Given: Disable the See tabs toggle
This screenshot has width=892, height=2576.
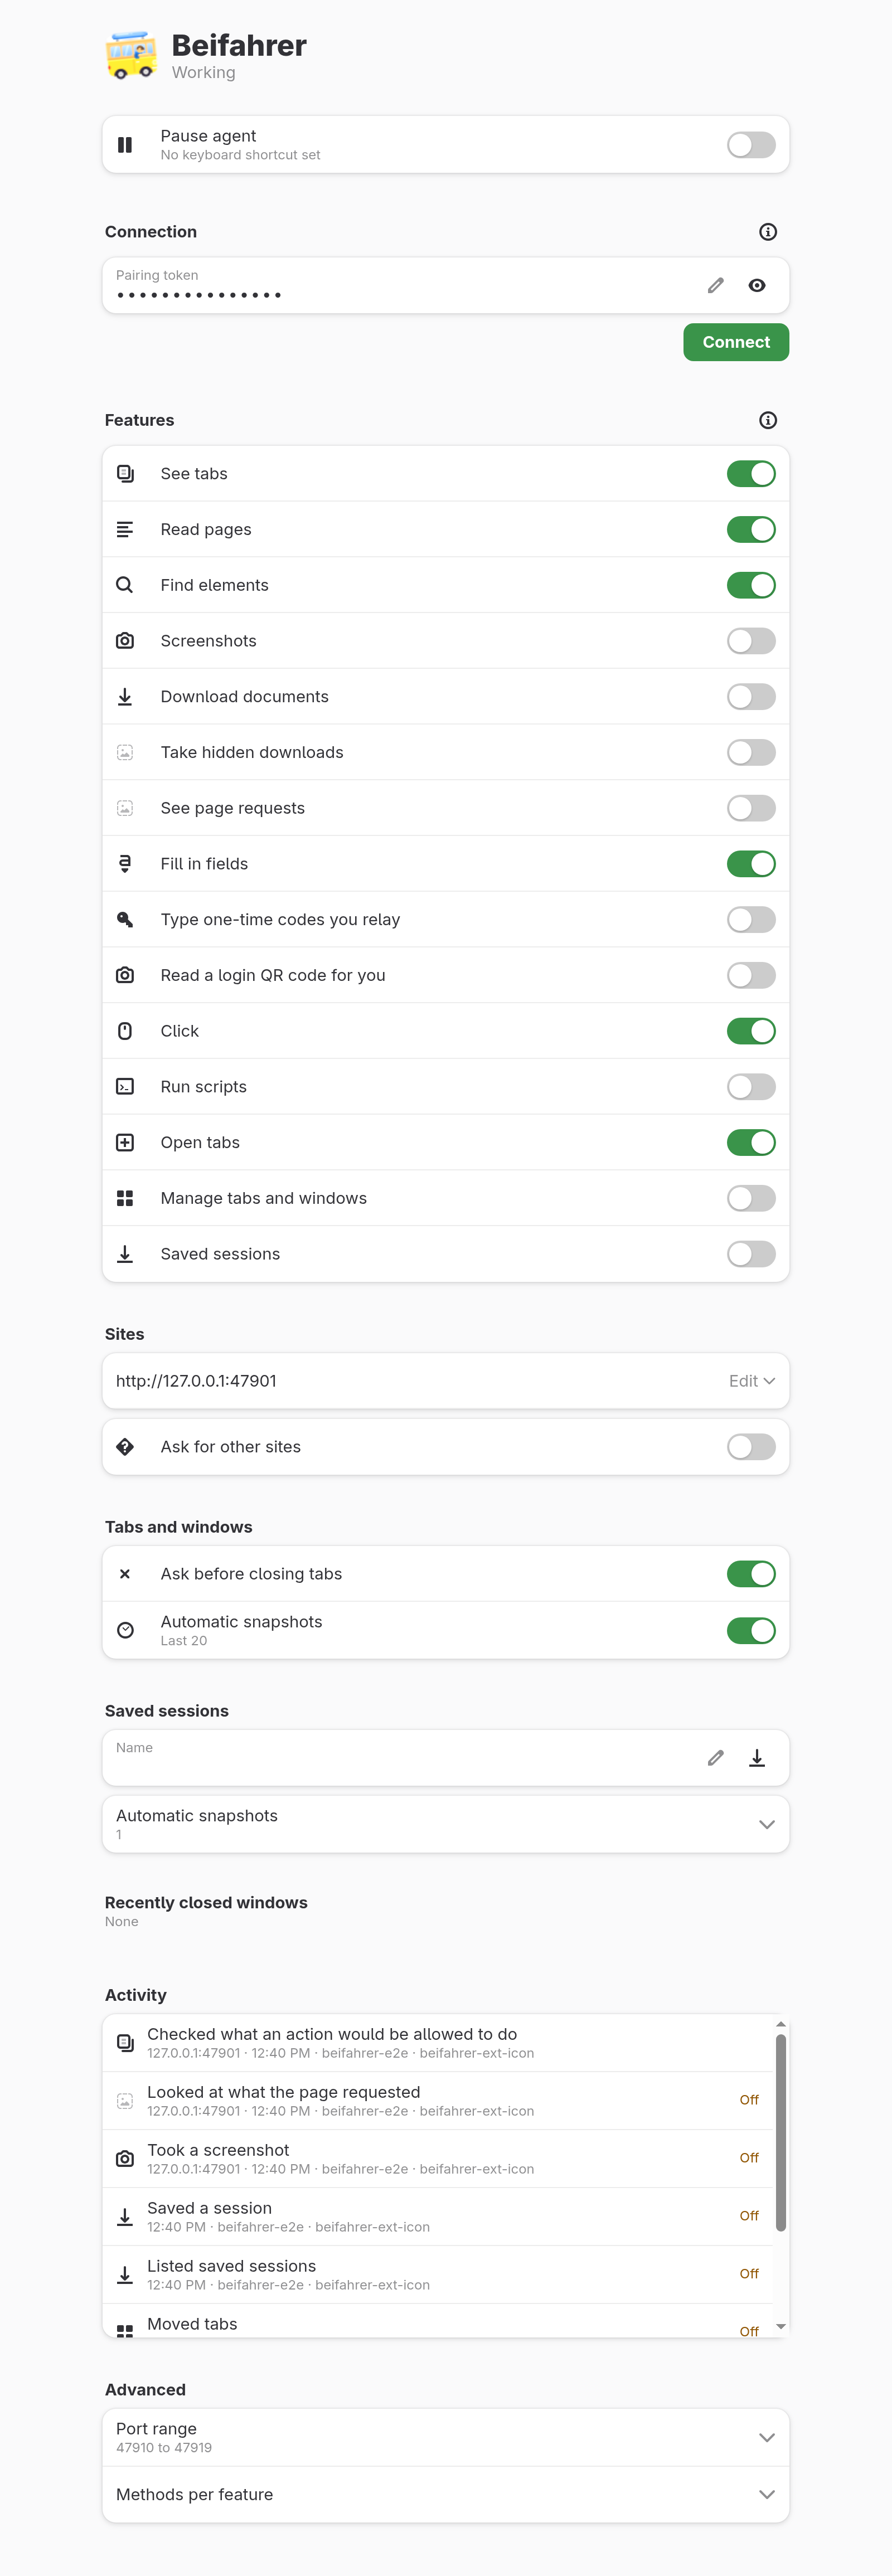Looking at the screenshot, I should pyautogui.click(x=751, y=474).
